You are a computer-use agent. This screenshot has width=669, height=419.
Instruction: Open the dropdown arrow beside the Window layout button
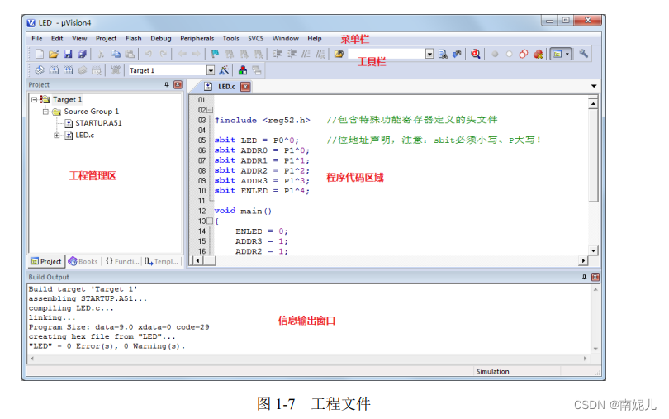(567, 54)
